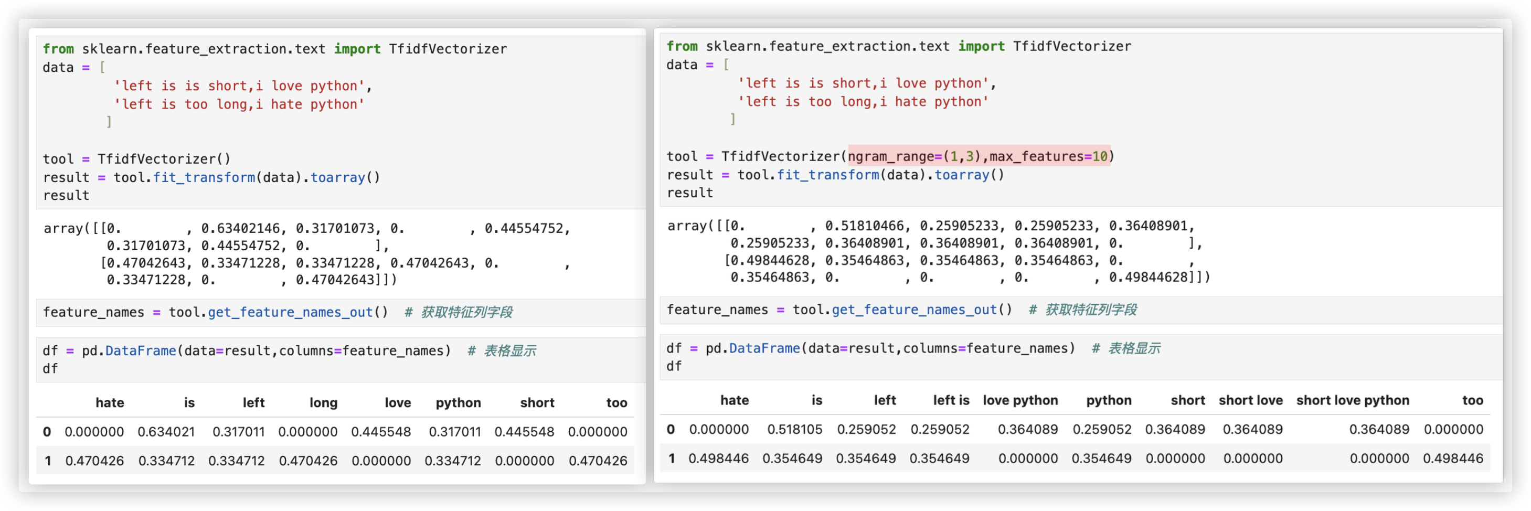
Task: Select the 'left is' column header
Action: click(950, 400)
